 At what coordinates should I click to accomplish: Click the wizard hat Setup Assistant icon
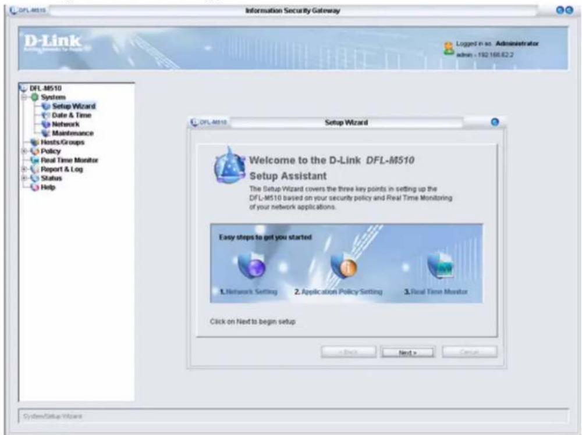pos(230,166)
